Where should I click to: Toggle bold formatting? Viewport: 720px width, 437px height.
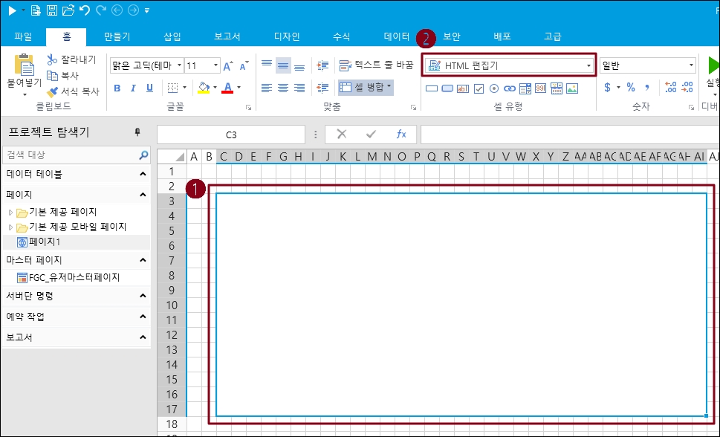click(x=117, y=88)
